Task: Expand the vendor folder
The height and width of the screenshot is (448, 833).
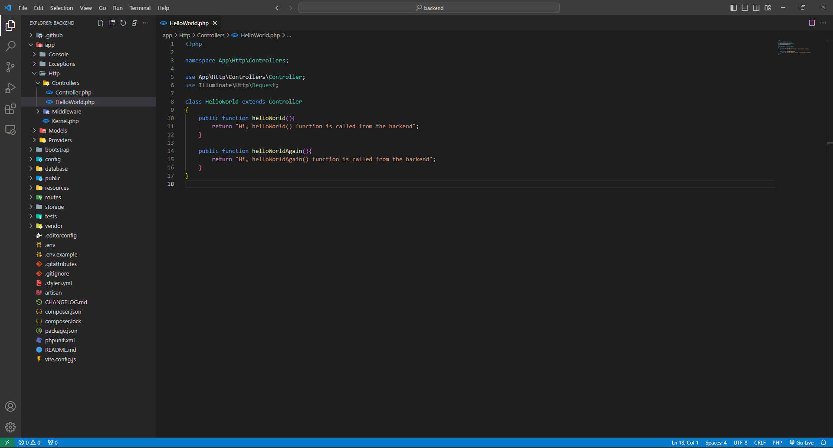Action: click(54, 226)
